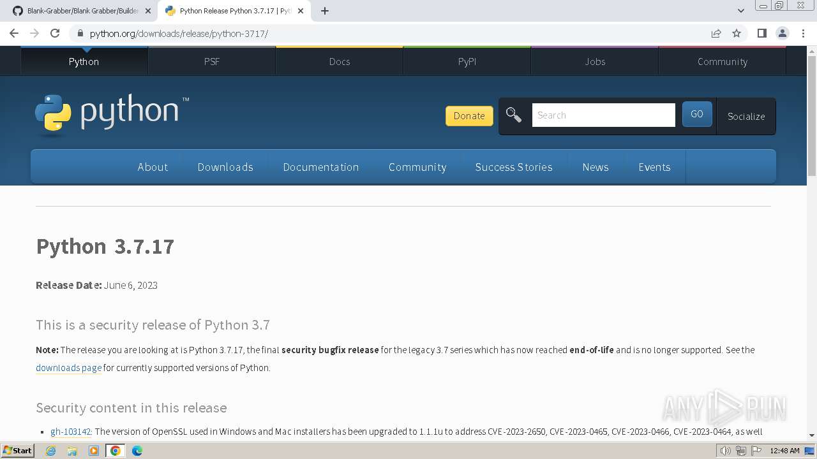Click the scrollbar down arrow
This screenshot has width=817, height=459.
coord(811,436)
